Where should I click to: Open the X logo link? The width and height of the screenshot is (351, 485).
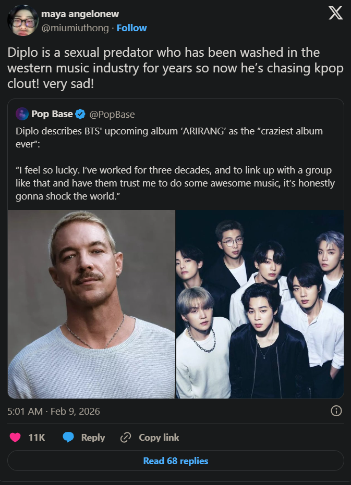(x=335, y=14)
